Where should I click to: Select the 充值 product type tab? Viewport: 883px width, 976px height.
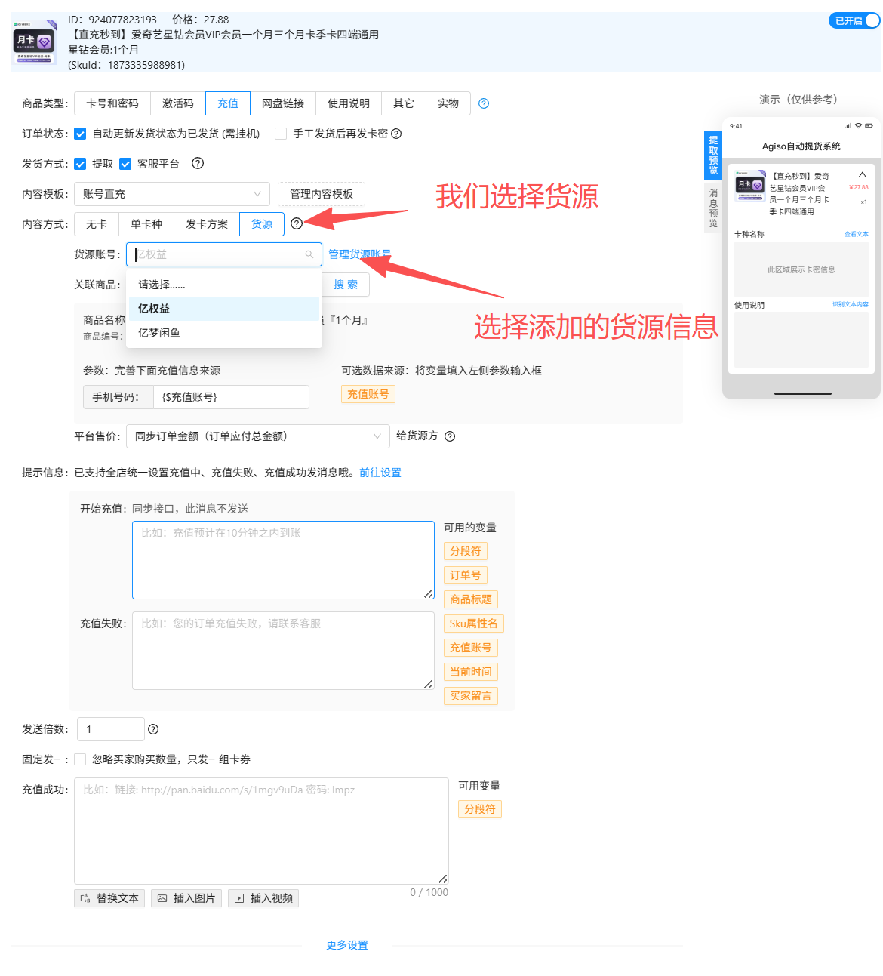click(x=228, y=103)
